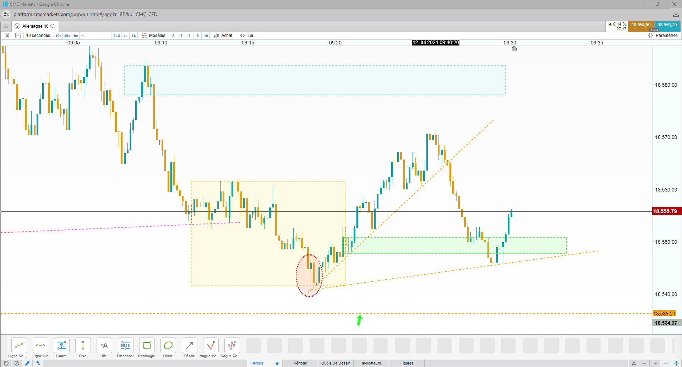Select the Fixe vertical line tool
Image resolution: width=682 pixels, height=367 pixels.
pos(83,348)
